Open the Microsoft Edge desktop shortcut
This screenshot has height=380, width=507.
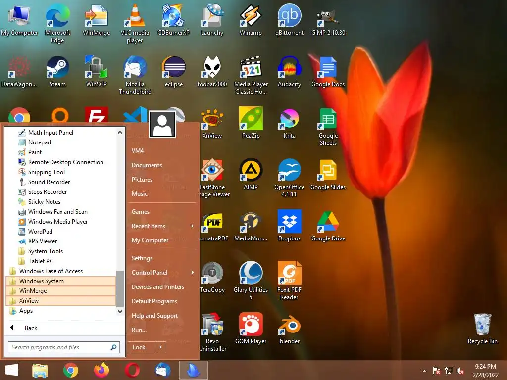pos(57,24)
